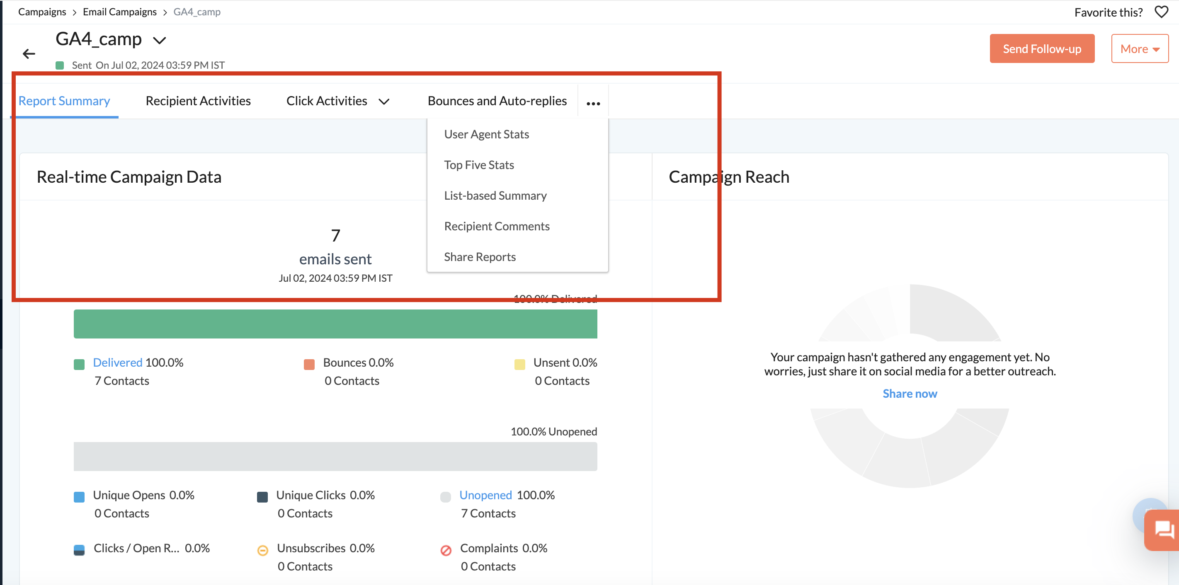Click the green Sent status indicator
This screenshot has width=1179, height=585.
point(60,65)
